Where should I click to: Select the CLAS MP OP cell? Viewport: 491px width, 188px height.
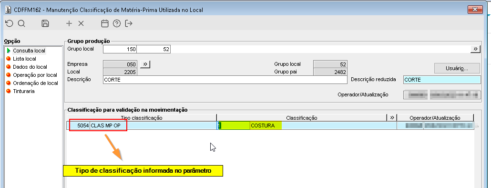[153, 125]
